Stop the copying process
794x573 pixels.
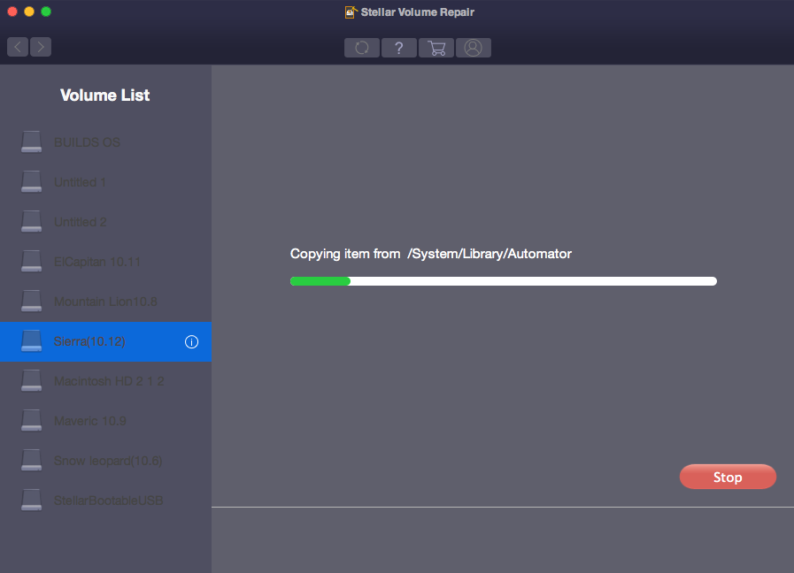tap(728, 477)
